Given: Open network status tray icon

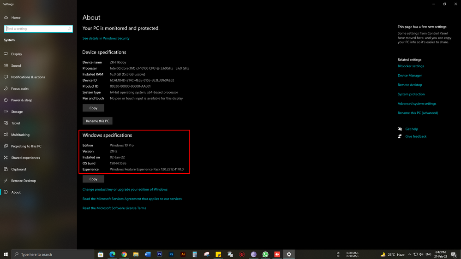Looking at the screenshot, I should (415, 254).
